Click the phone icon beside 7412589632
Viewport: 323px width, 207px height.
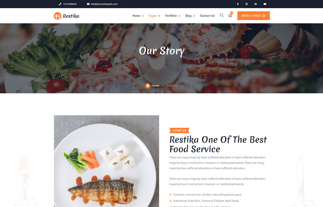pos(60,4)
